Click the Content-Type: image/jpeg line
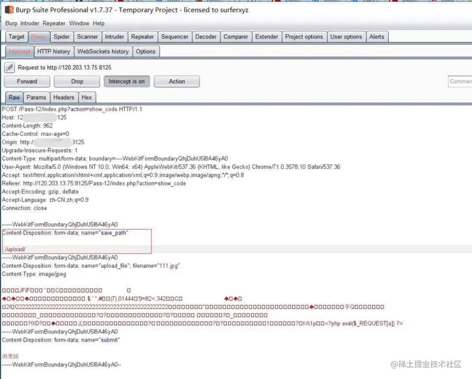Screen dimensions: 472x379 click(x=34, y=274)
